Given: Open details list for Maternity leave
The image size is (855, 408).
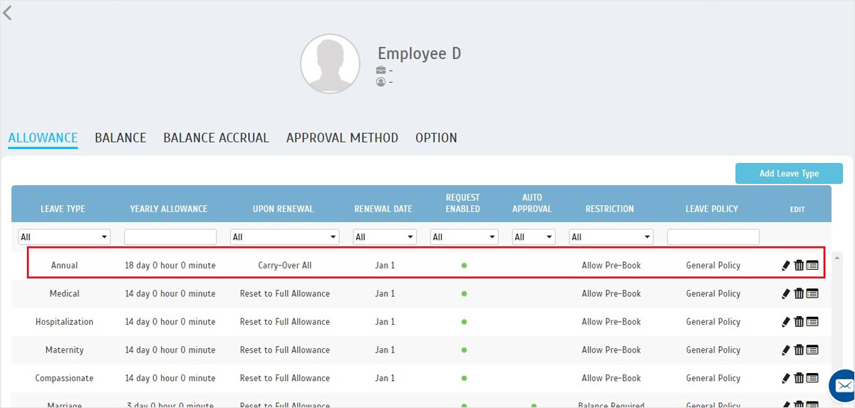Looking at the screenshot, I should point(812,350).
